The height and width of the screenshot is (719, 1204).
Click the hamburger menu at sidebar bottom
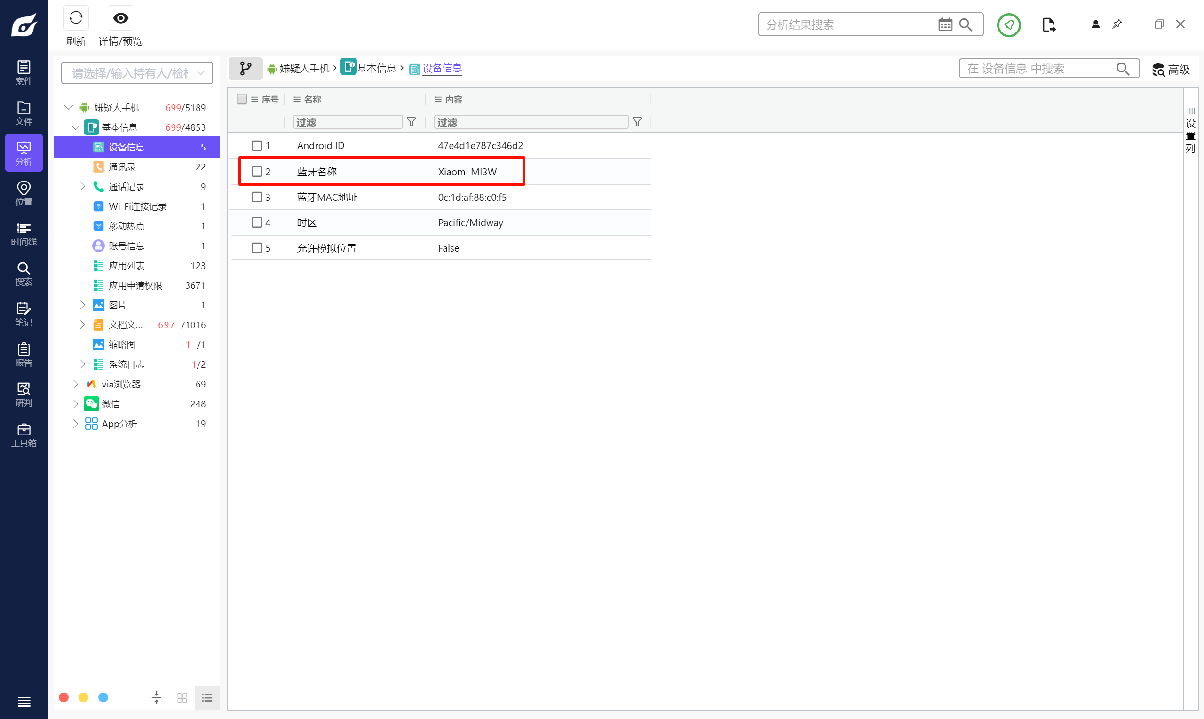24,702
